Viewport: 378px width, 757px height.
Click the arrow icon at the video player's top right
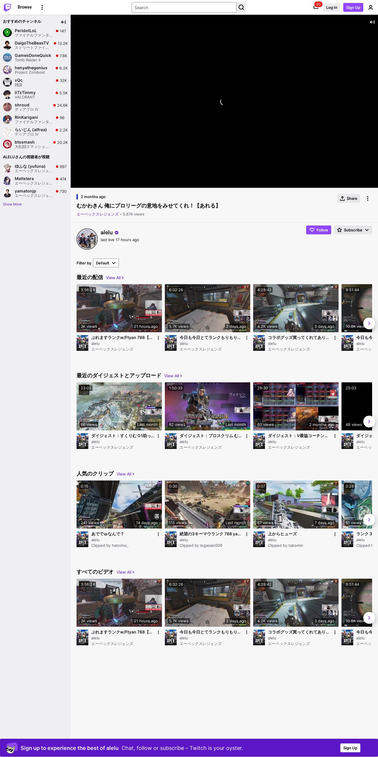click(x=372, y=22)
